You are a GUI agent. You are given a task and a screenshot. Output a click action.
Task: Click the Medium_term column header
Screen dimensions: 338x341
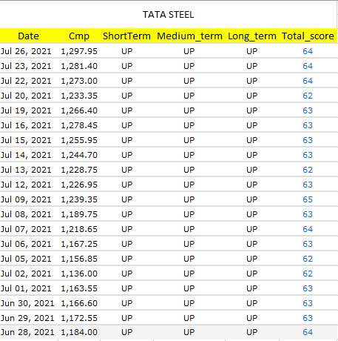189,36
